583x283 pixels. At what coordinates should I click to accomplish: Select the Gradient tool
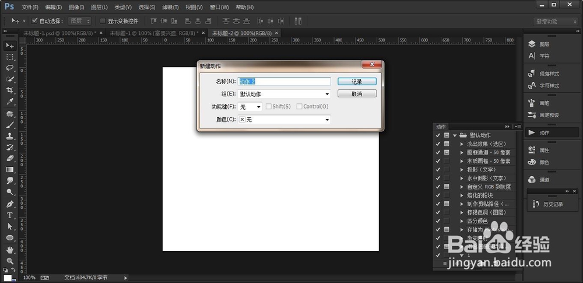tap(10, 169)
